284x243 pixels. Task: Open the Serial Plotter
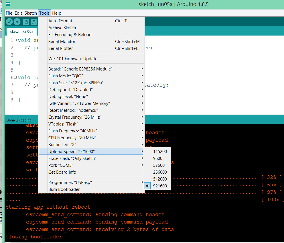(91, 48)
